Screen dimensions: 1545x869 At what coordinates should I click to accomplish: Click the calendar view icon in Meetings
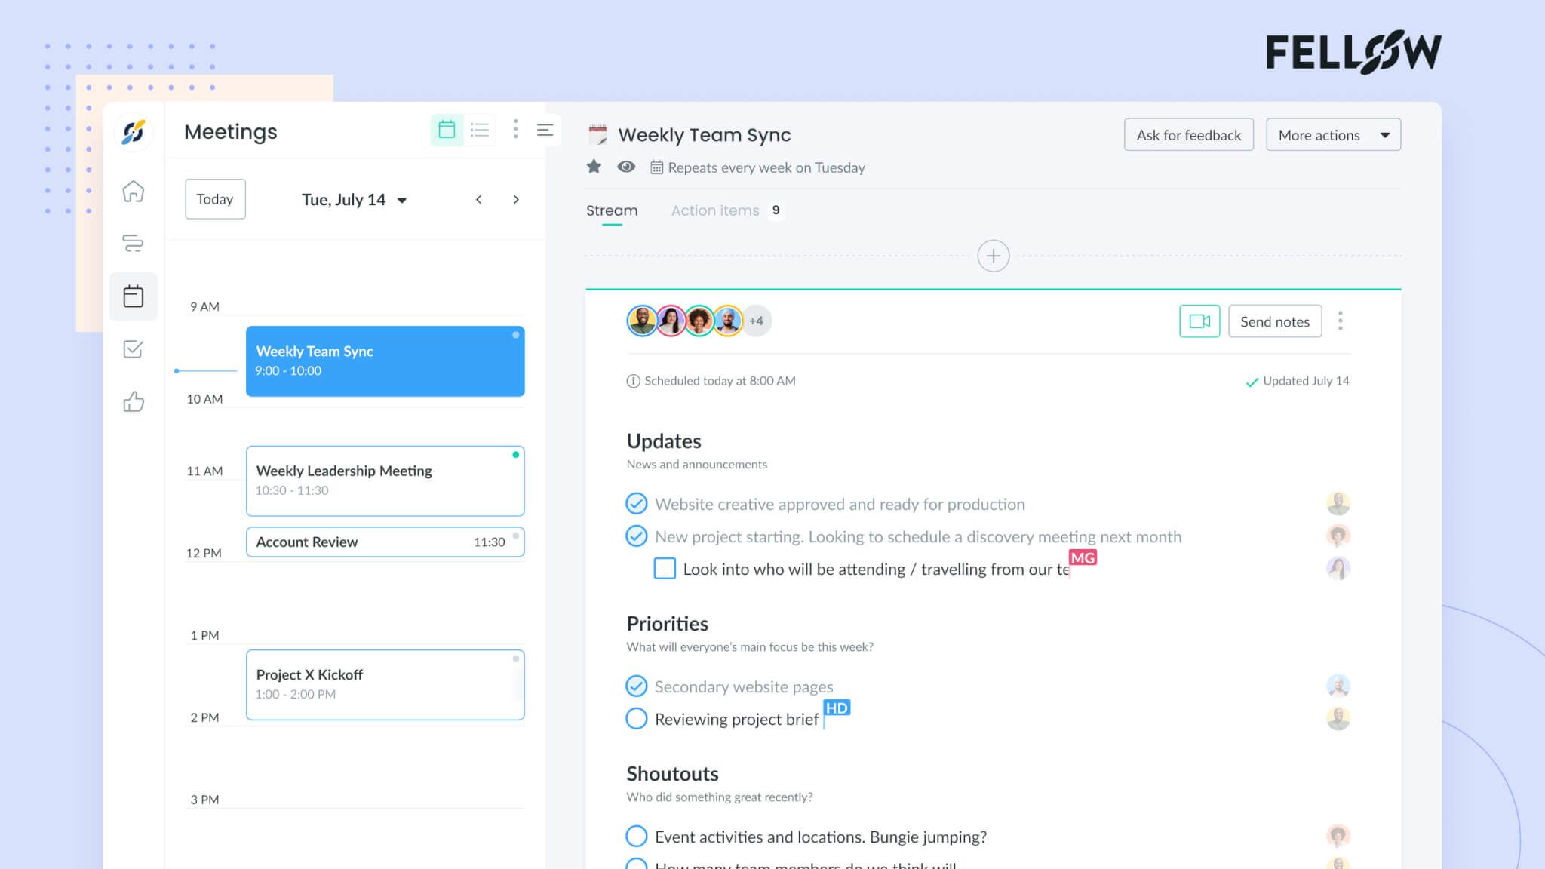click(x=446, y=131)
